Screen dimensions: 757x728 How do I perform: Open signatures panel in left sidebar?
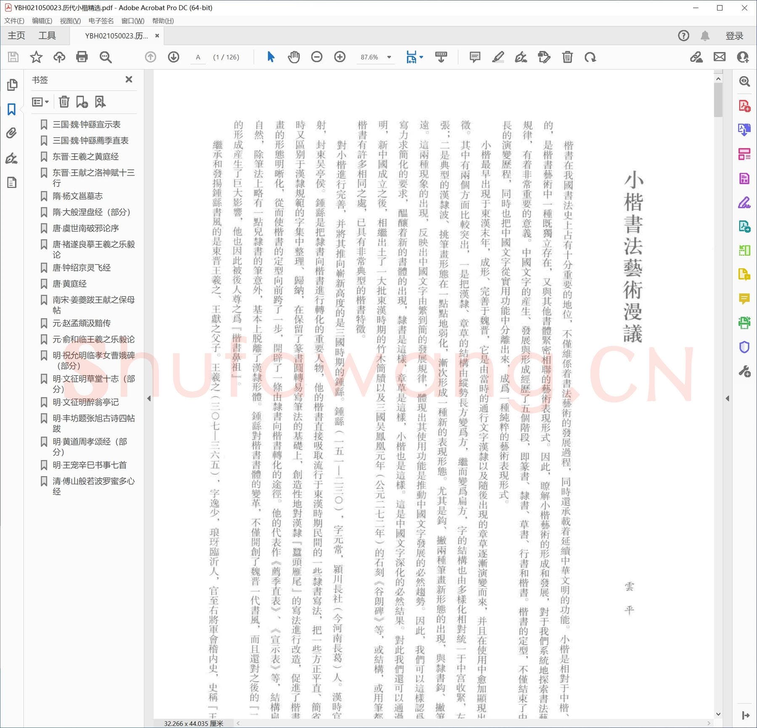click(x=12, y=159)
